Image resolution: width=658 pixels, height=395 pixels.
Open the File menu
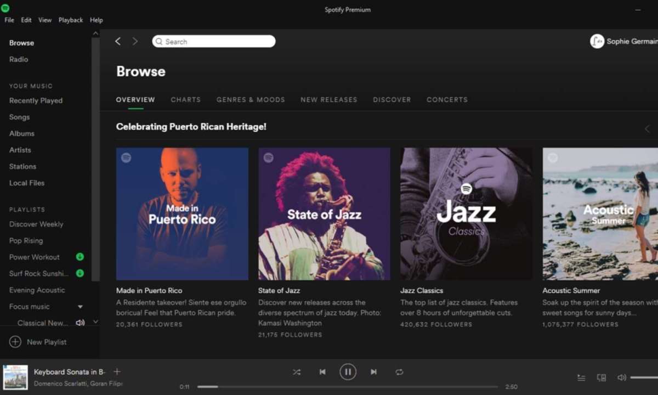[x=9, y=20]
